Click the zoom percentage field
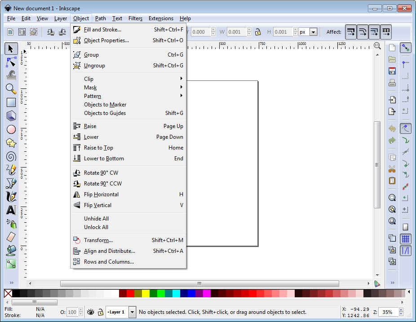 (389, 312)
